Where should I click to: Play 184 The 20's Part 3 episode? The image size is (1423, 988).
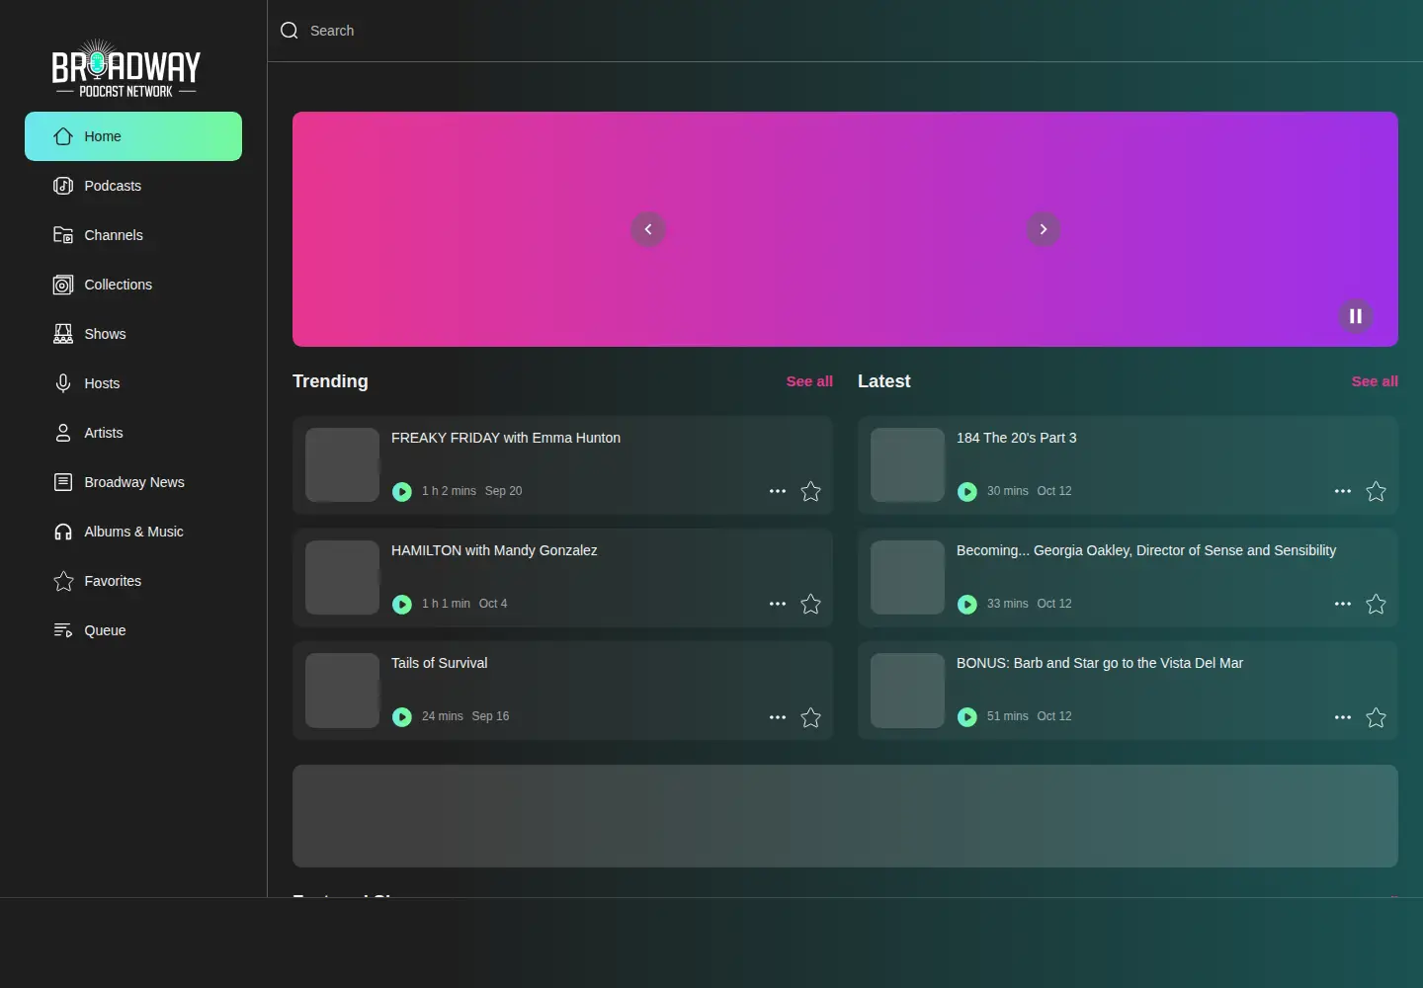[x=967, y=492]
